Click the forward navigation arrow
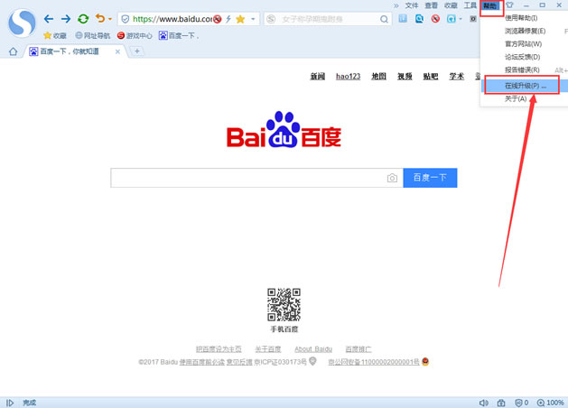Image resolution: width=568 pixels, height=408 pixels. point(65,18)
